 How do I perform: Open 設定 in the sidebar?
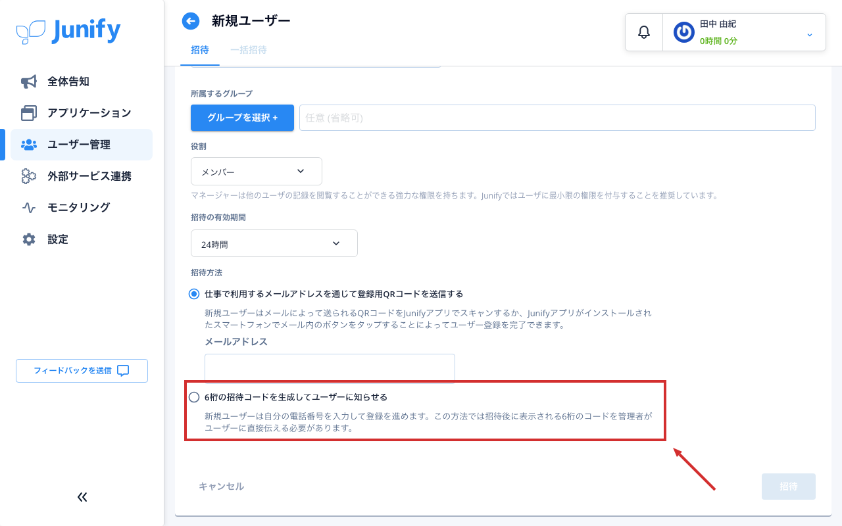[x=82, y=239]
